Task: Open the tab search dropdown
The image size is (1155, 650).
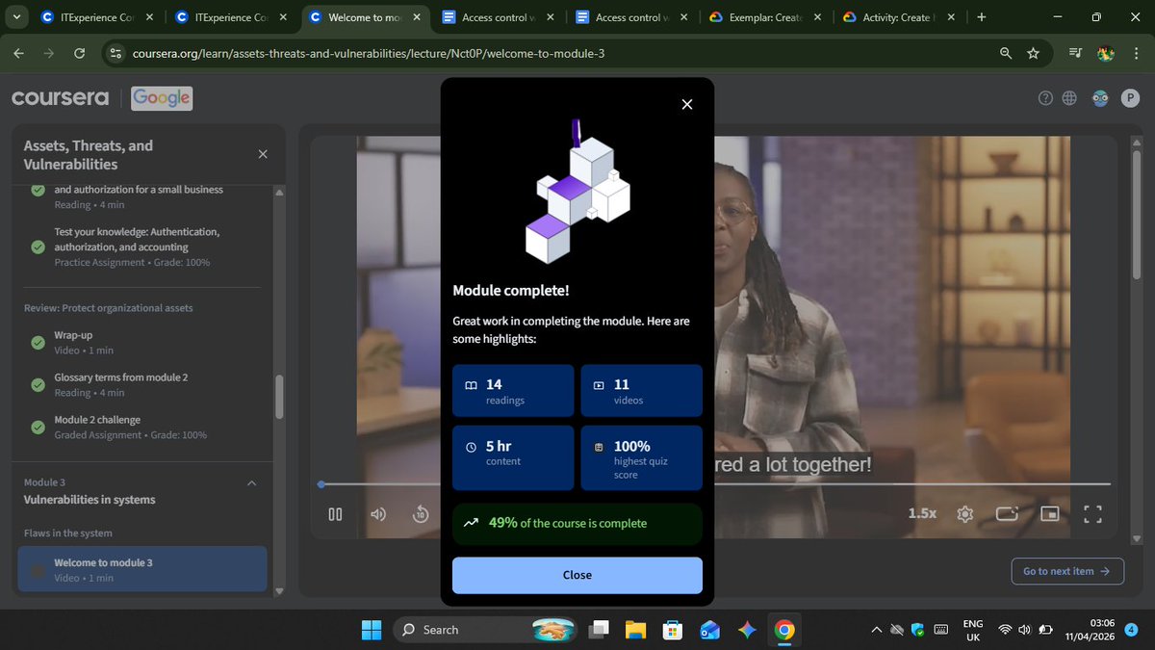Action: (16, 17)
